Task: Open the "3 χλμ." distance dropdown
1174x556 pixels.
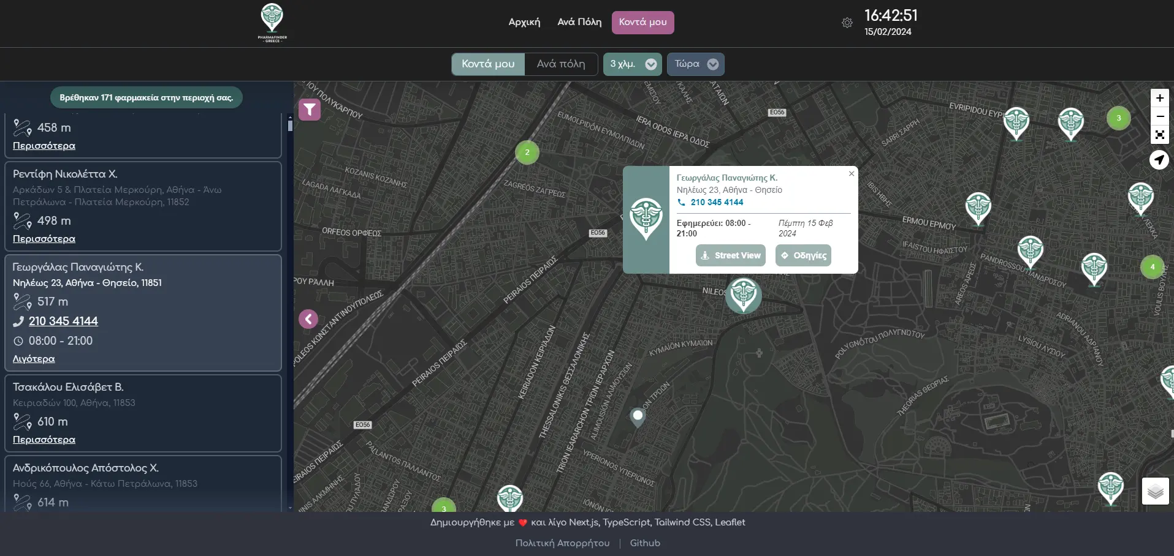Action: coord(632,64)
